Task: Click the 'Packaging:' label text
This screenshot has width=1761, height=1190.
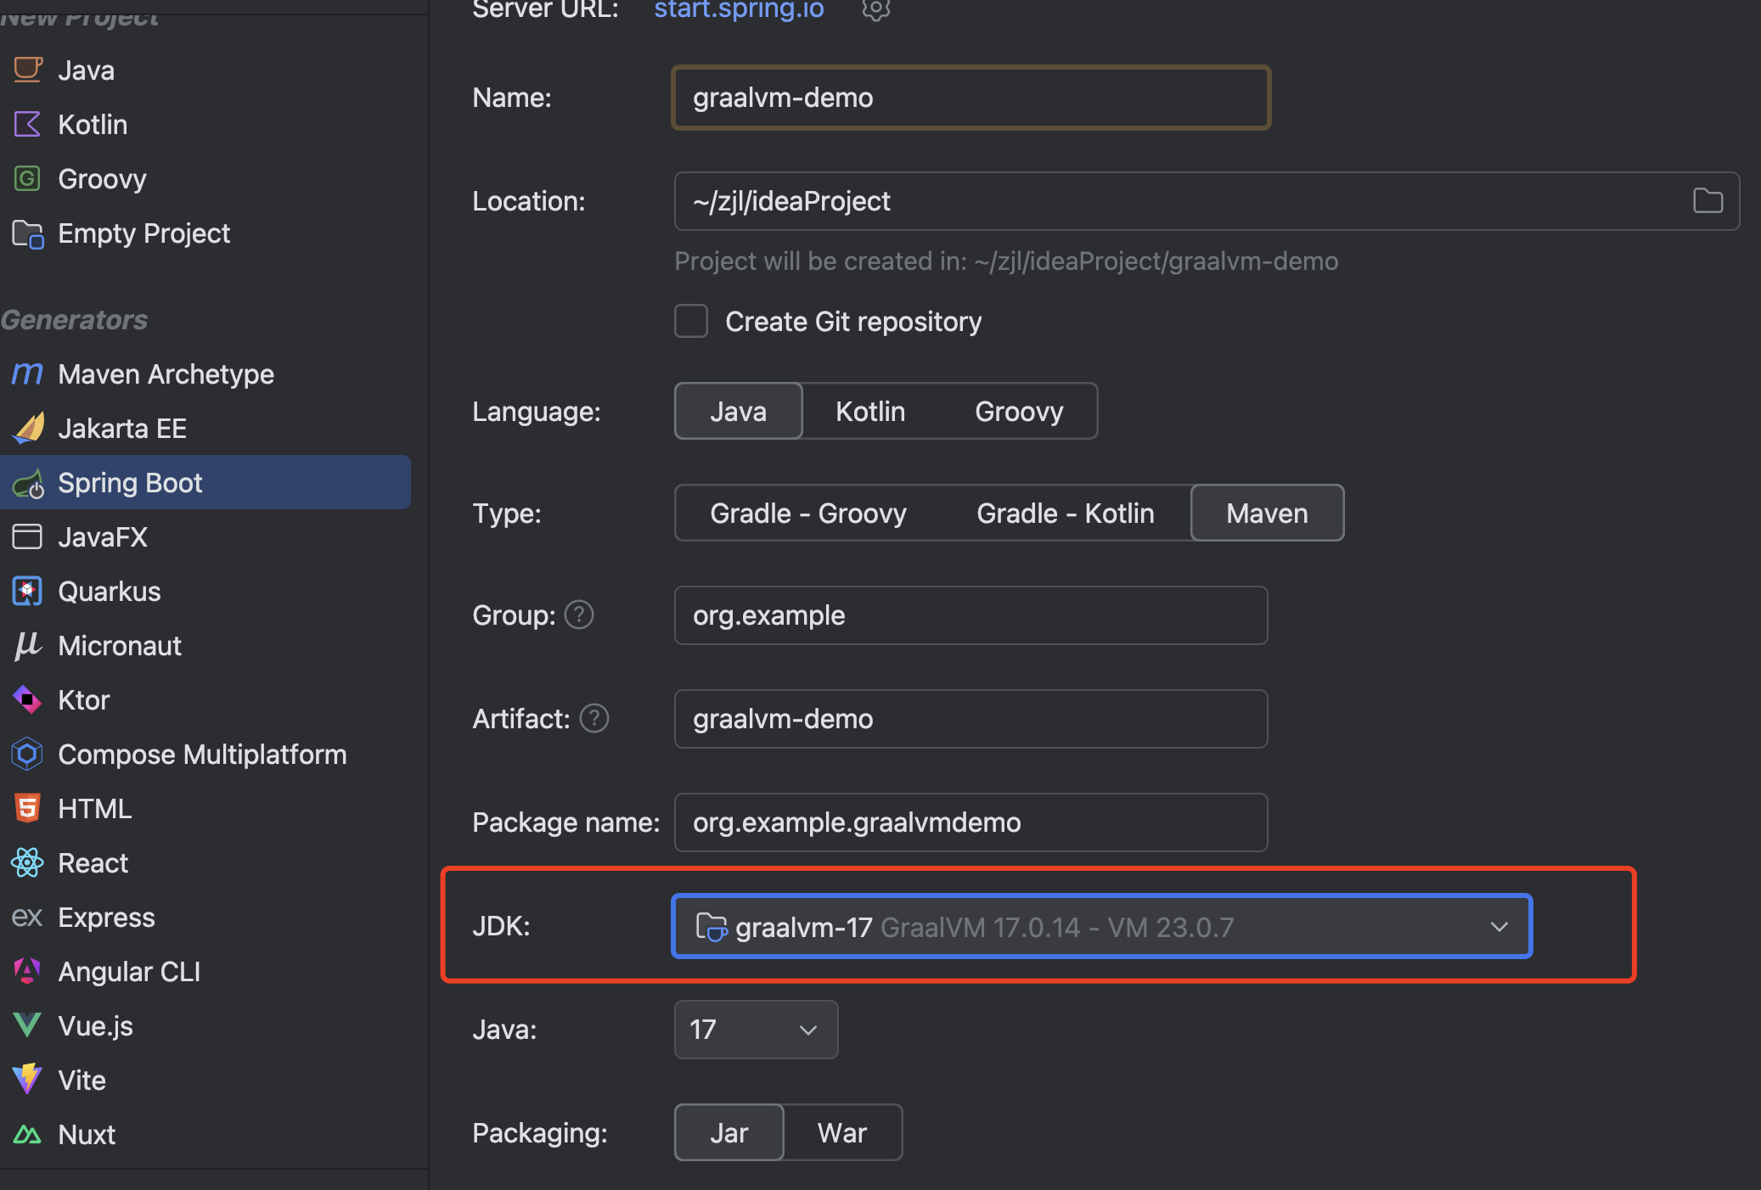Action: (x=540, y=1133)
